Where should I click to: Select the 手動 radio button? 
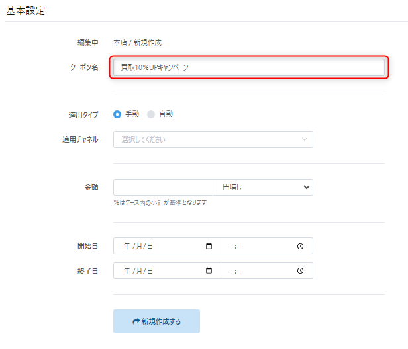click(x=117, y=114)
